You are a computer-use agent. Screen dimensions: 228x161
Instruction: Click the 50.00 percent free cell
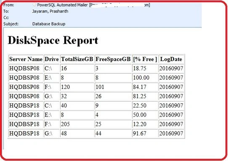[145, 115]
